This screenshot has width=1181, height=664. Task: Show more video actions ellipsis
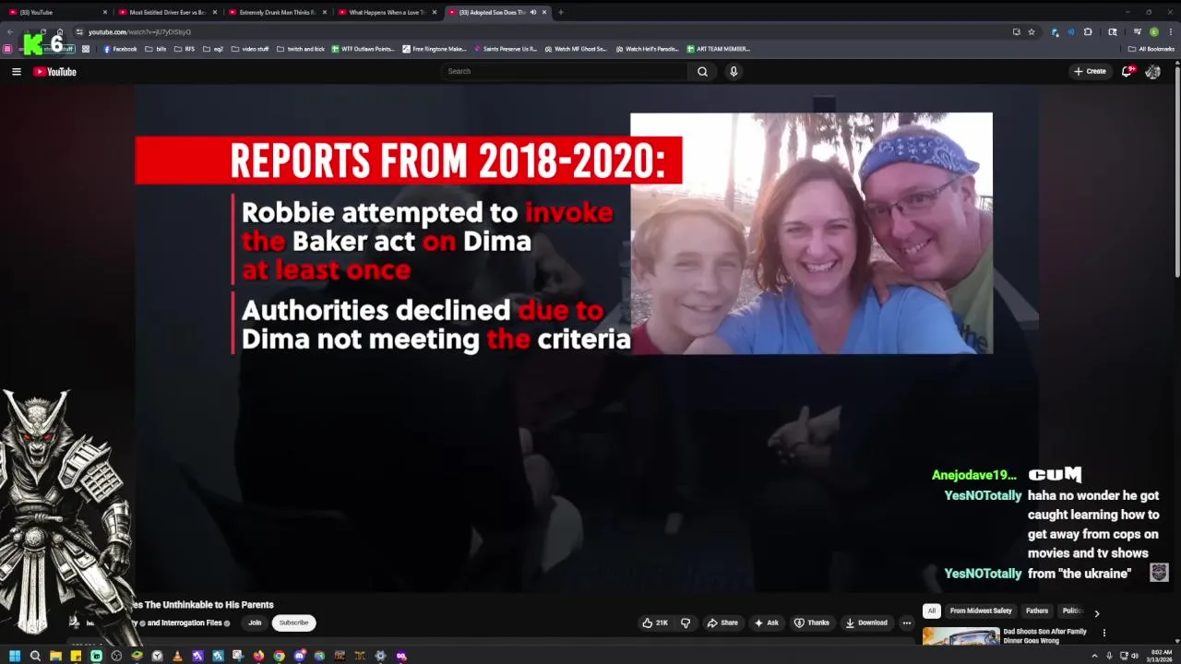click(x=906, y=622)
